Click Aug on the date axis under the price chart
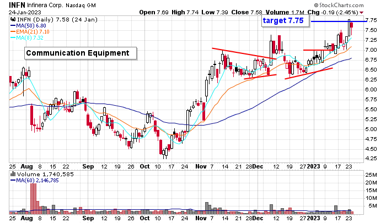Viewport: 386px width, 223px height. click(26, 166)
